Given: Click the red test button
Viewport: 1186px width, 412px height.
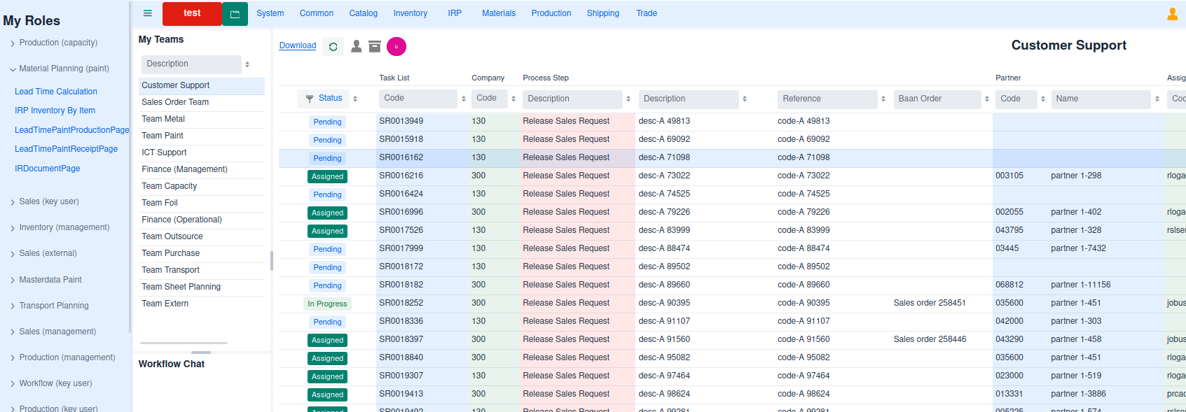Looking at the screenshot, I should [x=192, y=14].
